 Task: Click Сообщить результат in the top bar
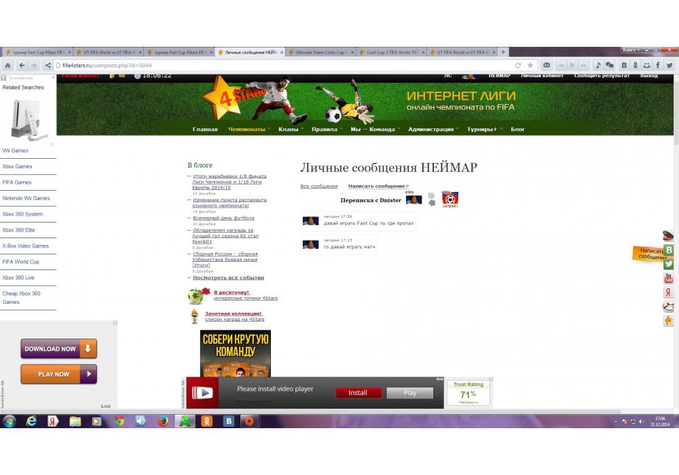tap(602, 76)
